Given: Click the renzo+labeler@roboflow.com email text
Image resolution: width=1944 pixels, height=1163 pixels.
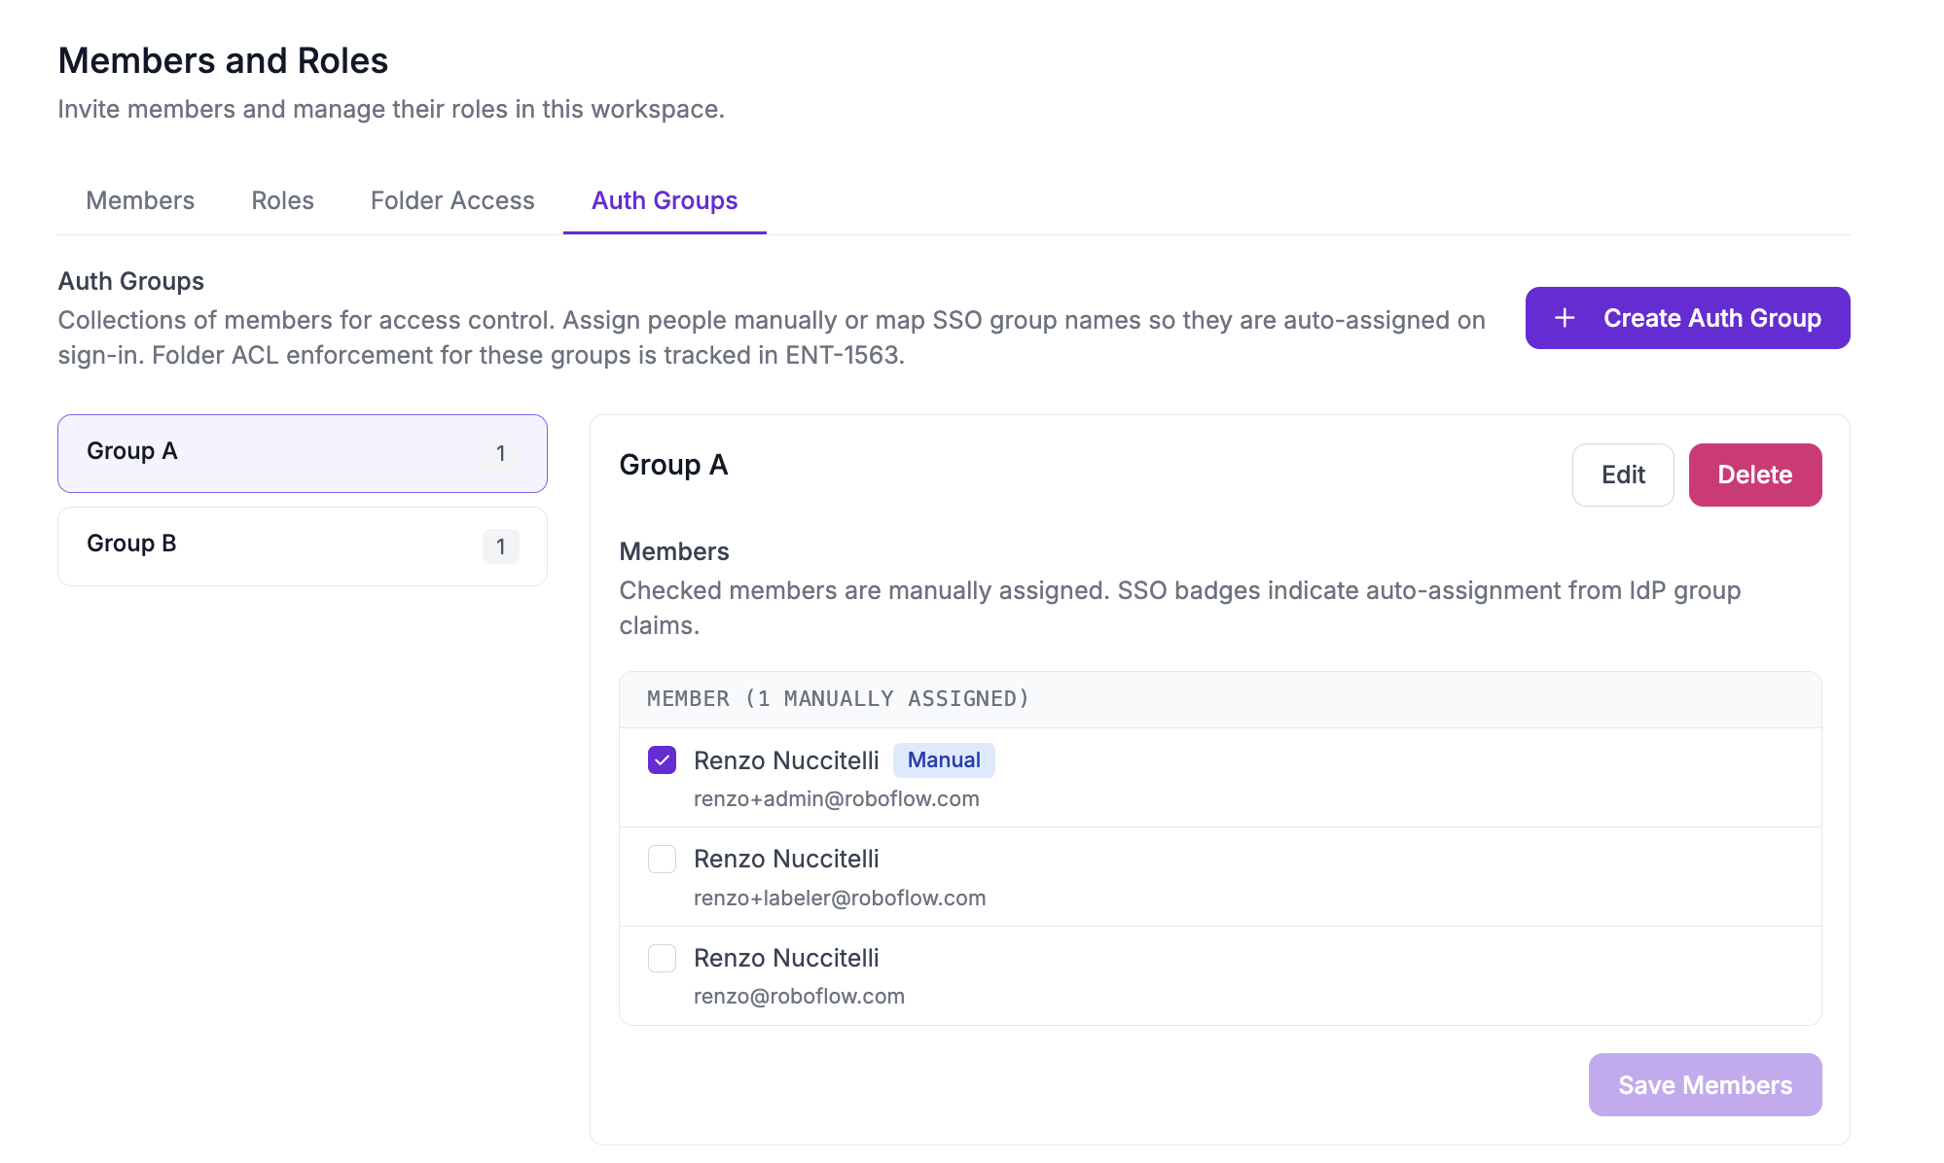Looking at the screenshot, I should pyautogui.click(x=840, y=899).
